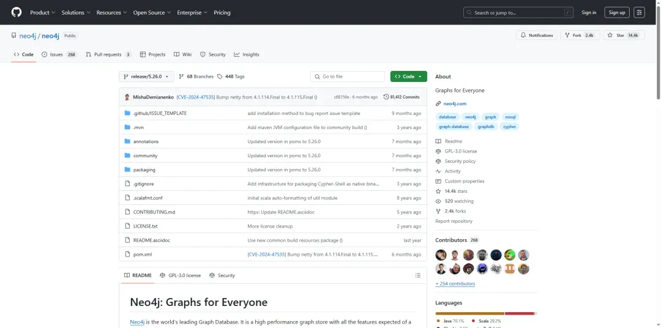The width and height of the screenshot is (661, 328).
Task: Click the cypher topic tag
Action: [509, 127]
